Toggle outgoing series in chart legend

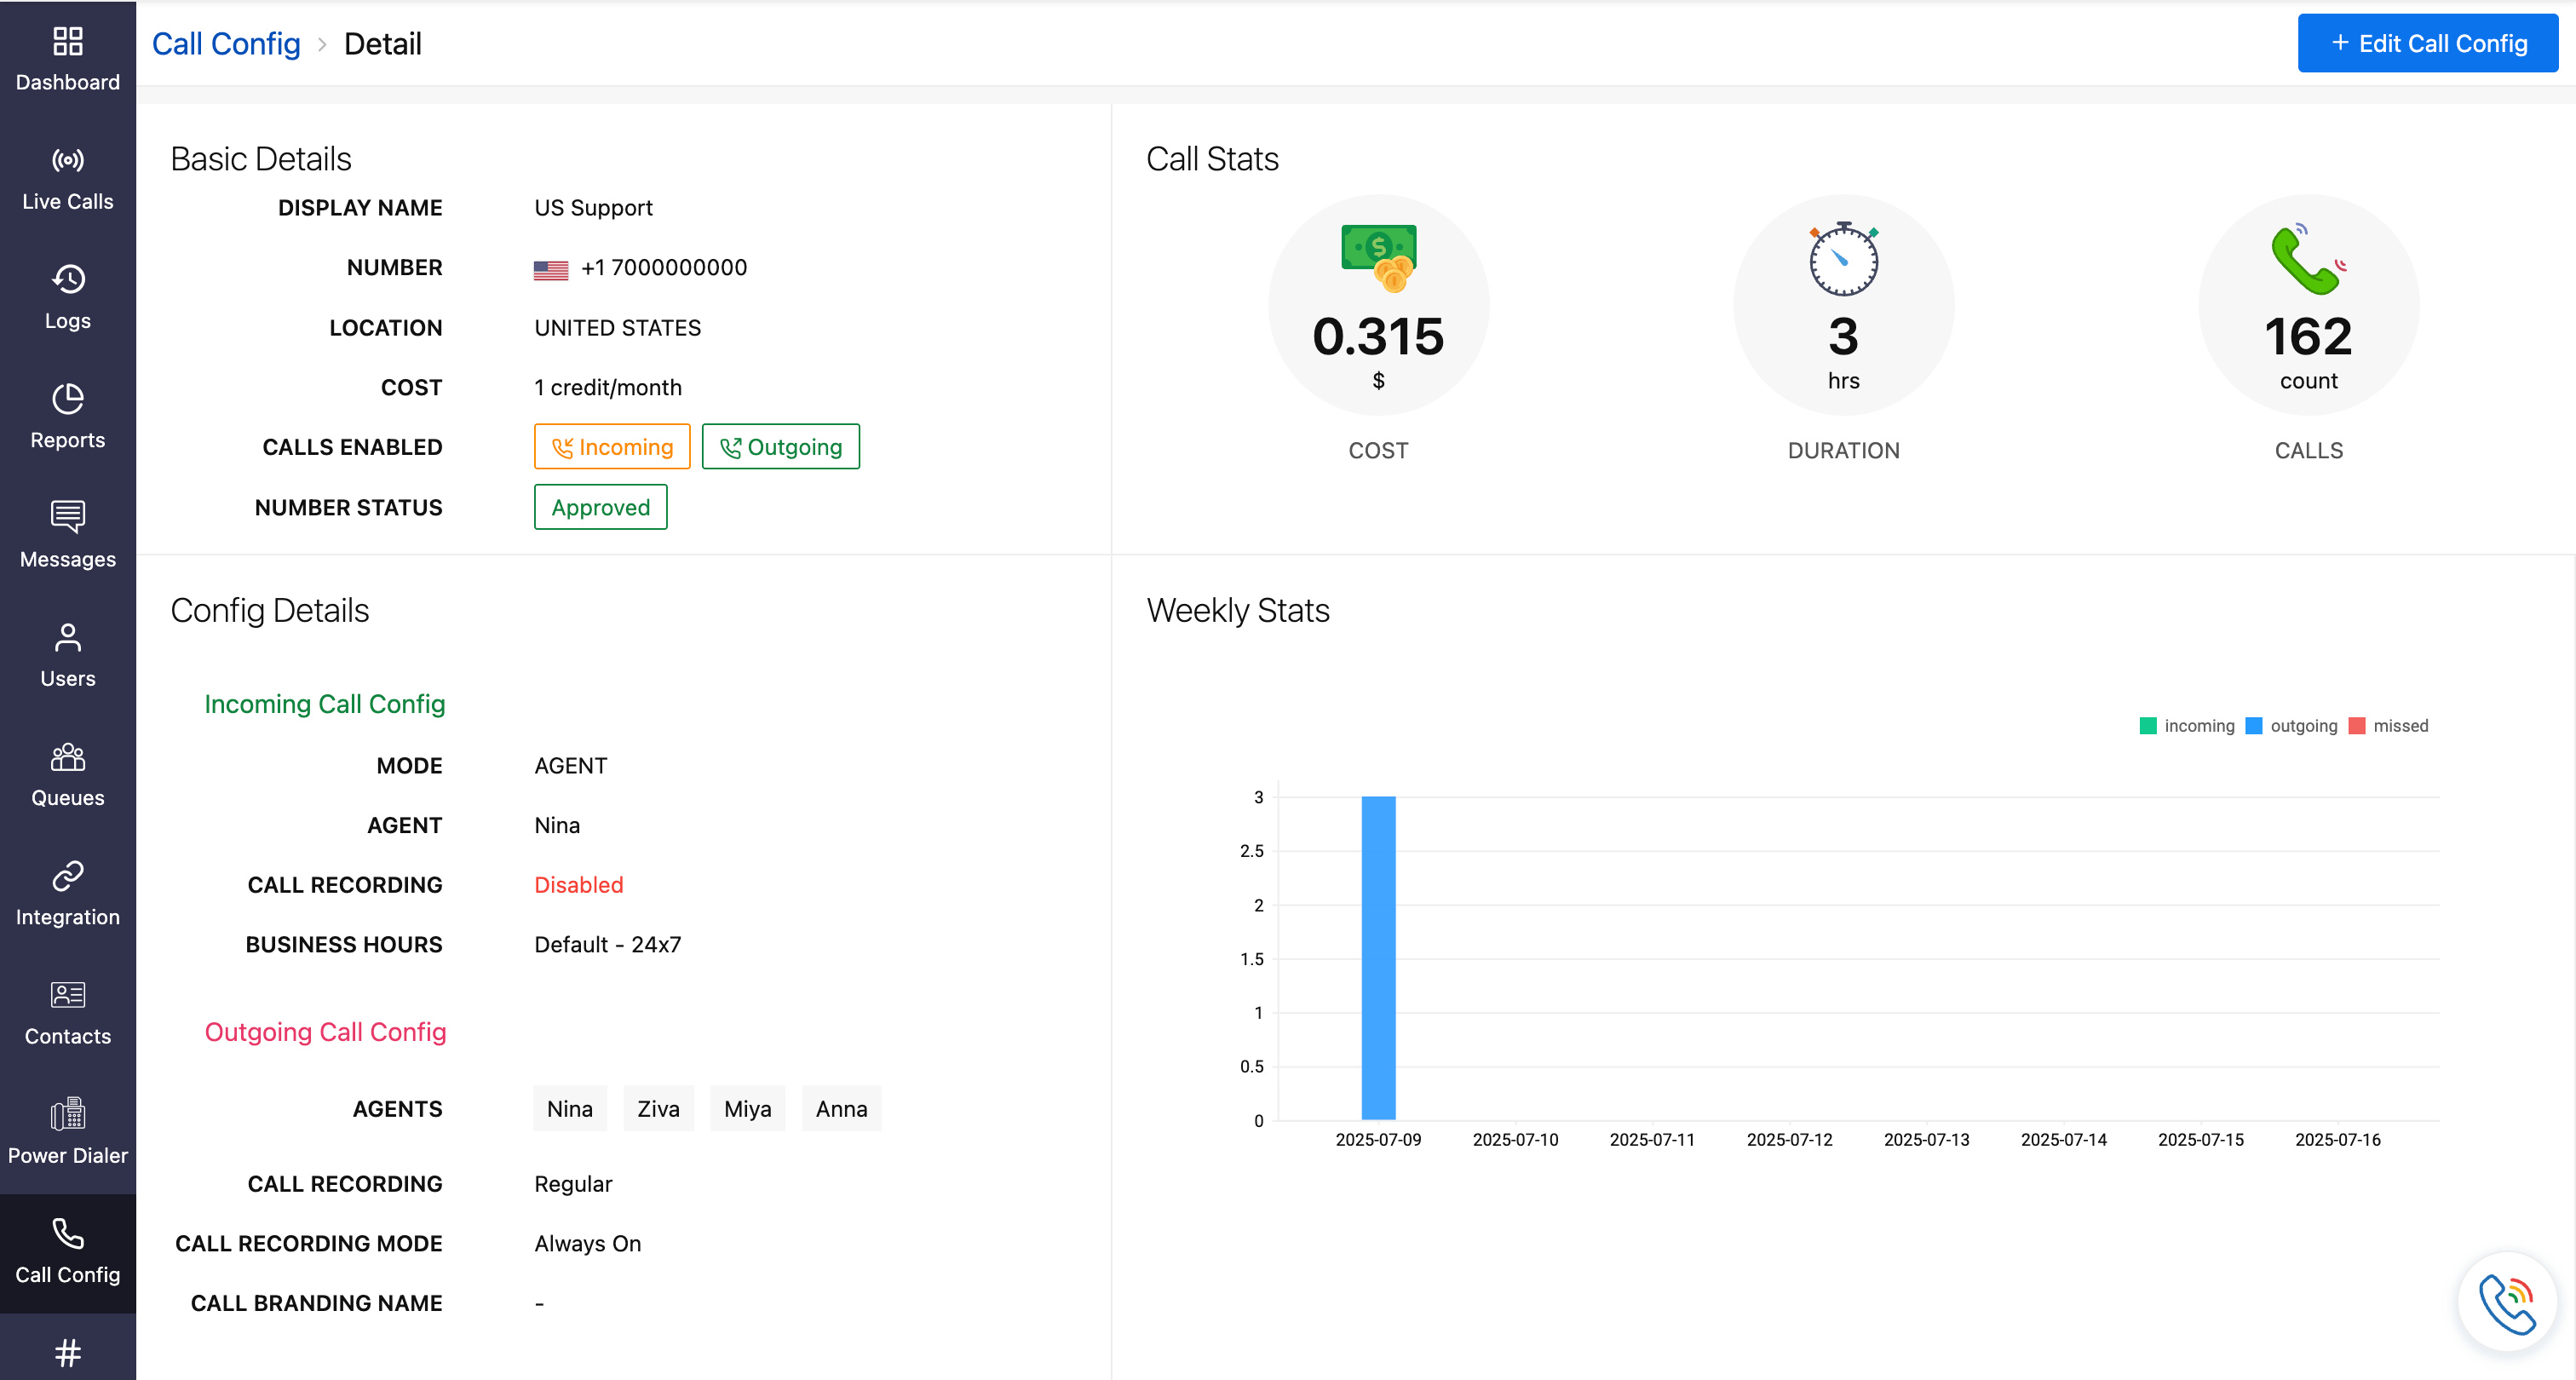coord(2291,726)
